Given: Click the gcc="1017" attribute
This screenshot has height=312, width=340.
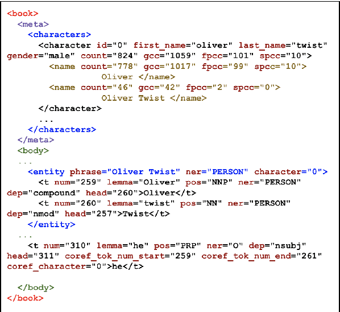Looking at the screenshot, I should 169,67.
